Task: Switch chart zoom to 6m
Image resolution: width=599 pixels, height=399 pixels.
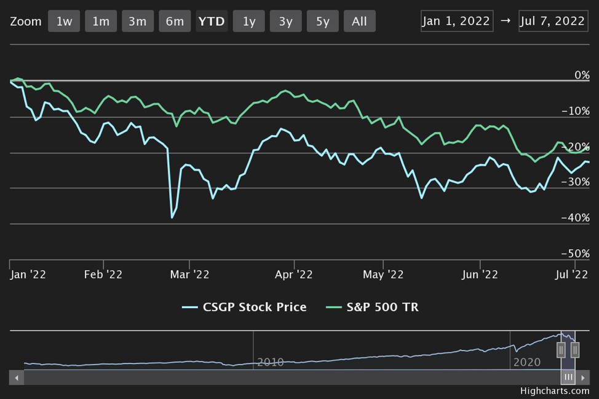Action: click(175, 21)
